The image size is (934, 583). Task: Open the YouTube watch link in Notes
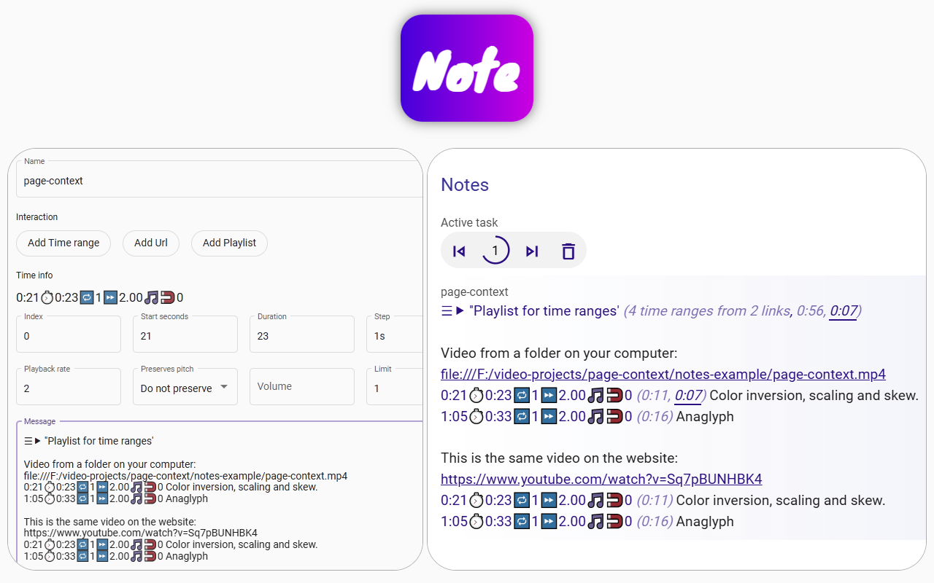[601, 480]
